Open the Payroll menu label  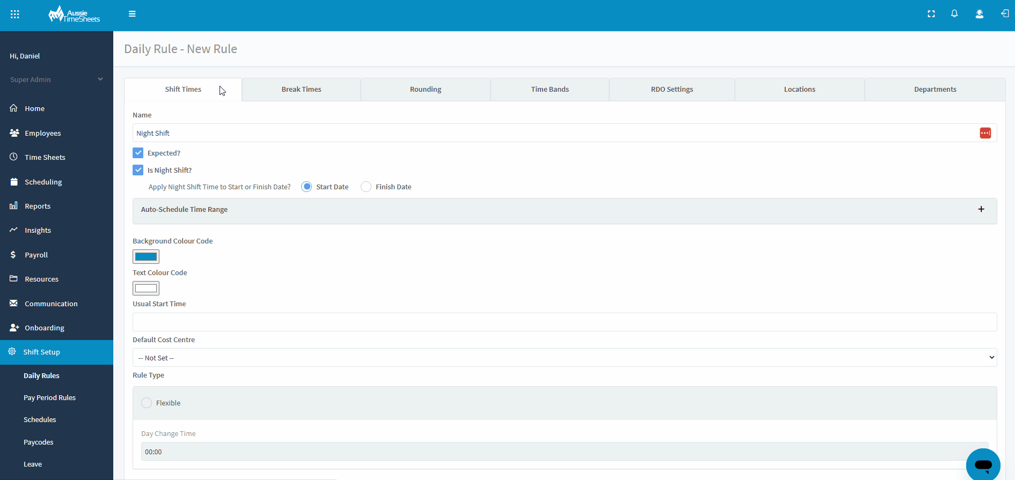tap(36, 255)
